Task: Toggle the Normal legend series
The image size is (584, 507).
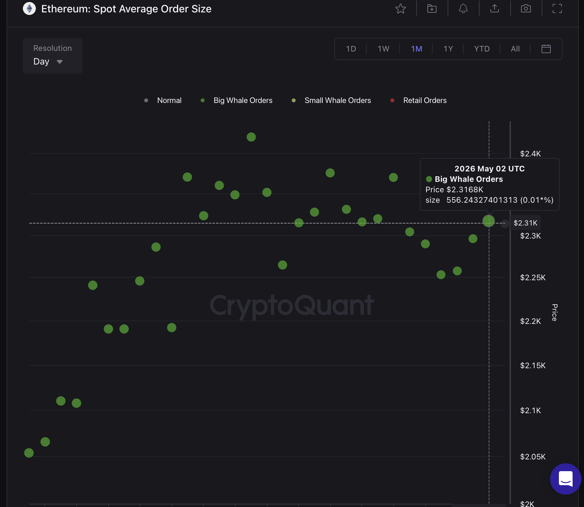Action: [x=163, y=100]
